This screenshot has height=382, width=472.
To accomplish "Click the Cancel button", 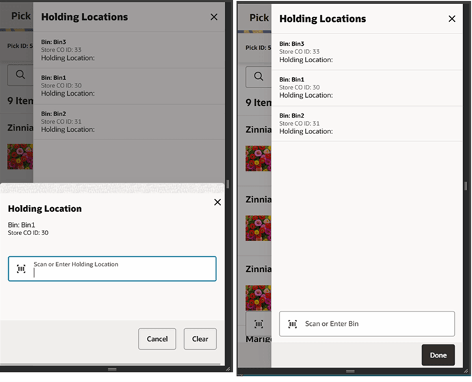I will pos(157,339).
